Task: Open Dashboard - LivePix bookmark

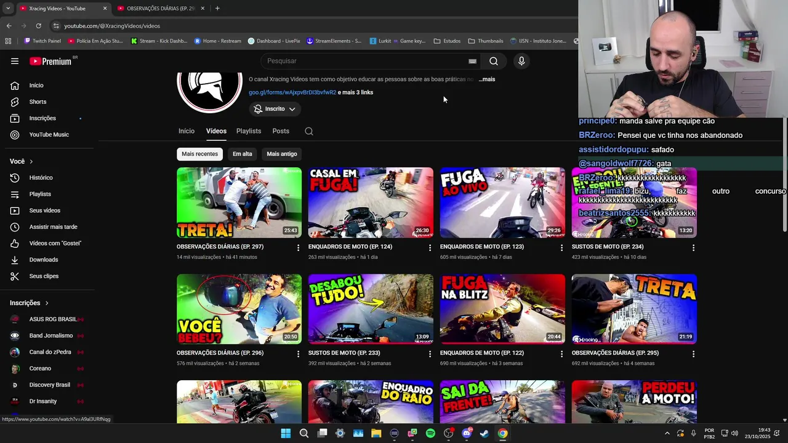Action: (274, 41)
